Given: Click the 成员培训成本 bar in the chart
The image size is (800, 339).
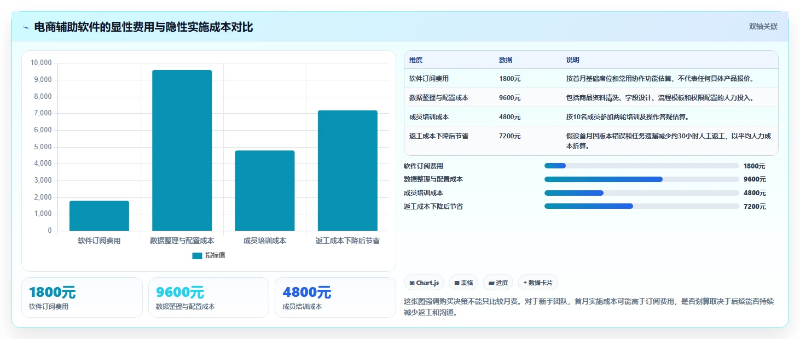Looking at the screenshot, I should point(265,191).
